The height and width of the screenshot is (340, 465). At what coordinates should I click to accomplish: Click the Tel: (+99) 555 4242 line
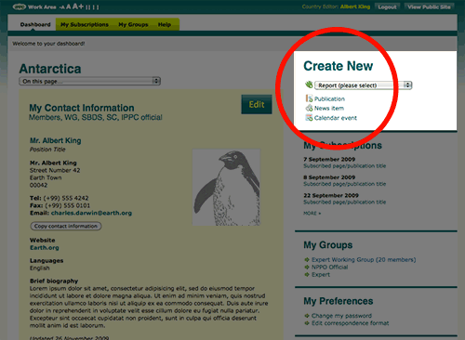pyautogui.click(x=60, y=198)
